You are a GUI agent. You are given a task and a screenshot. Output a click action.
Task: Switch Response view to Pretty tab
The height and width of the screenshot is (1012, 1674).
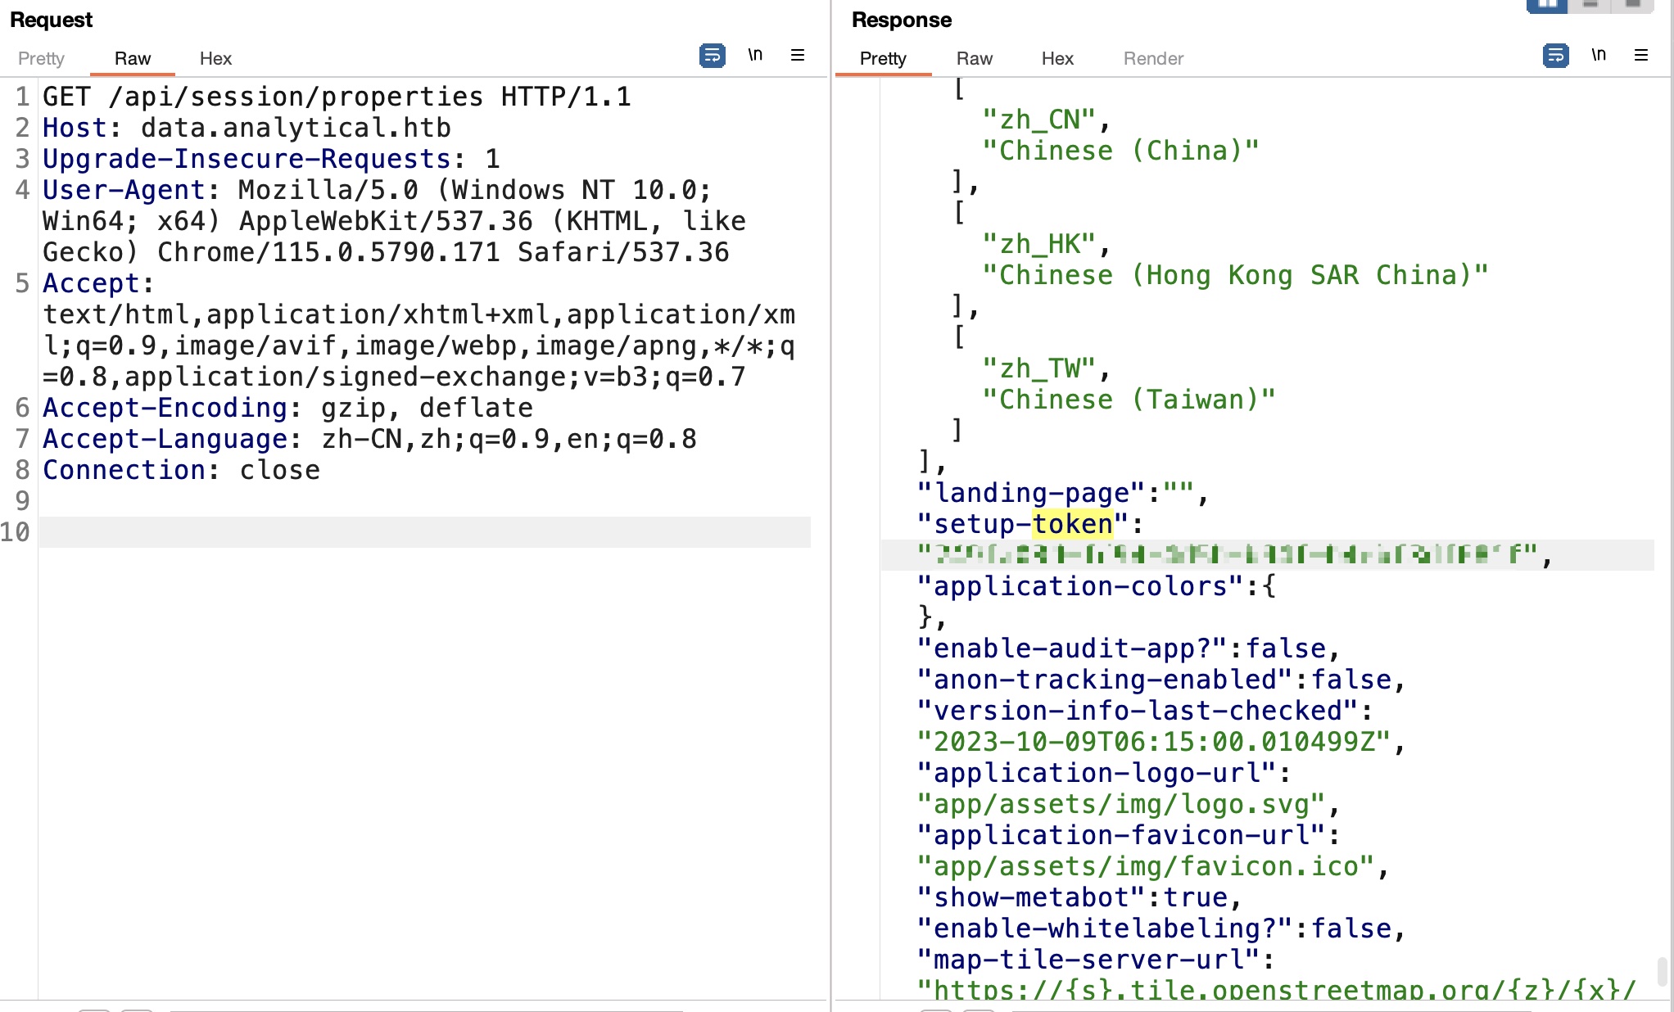coord(883,59)
